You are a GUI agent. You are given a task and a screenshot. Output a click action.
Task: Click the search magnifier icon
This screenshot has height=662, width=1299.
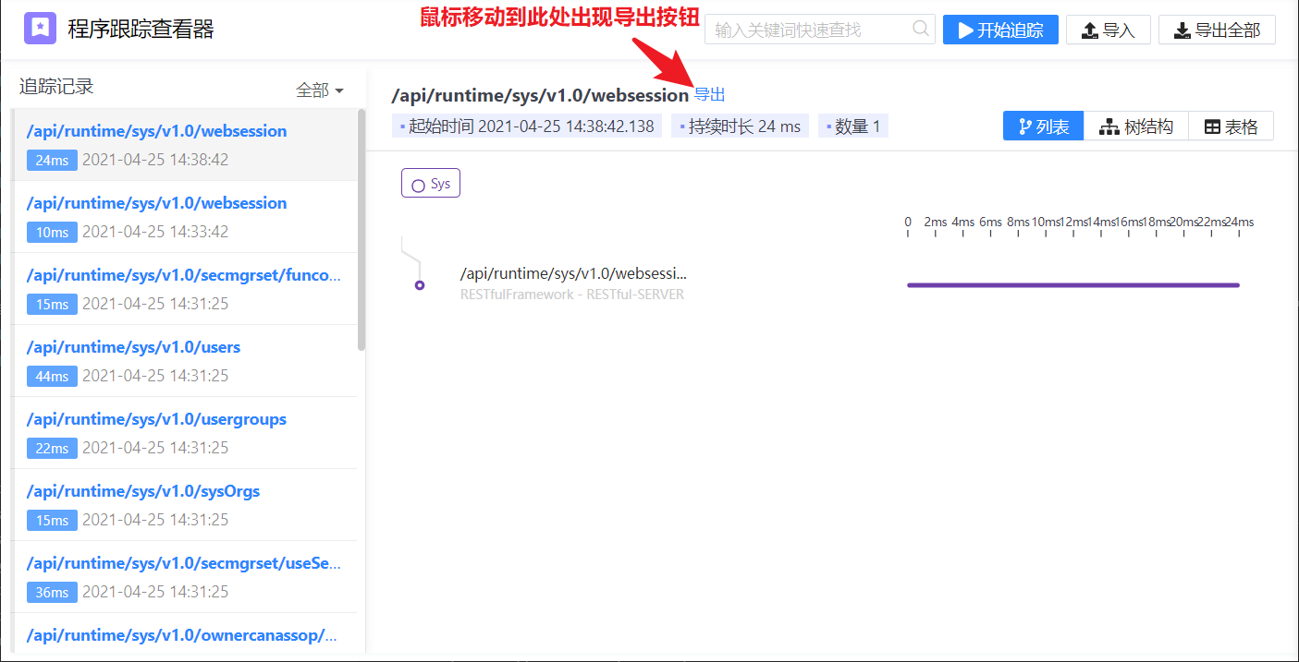click(x=921, y=29)
